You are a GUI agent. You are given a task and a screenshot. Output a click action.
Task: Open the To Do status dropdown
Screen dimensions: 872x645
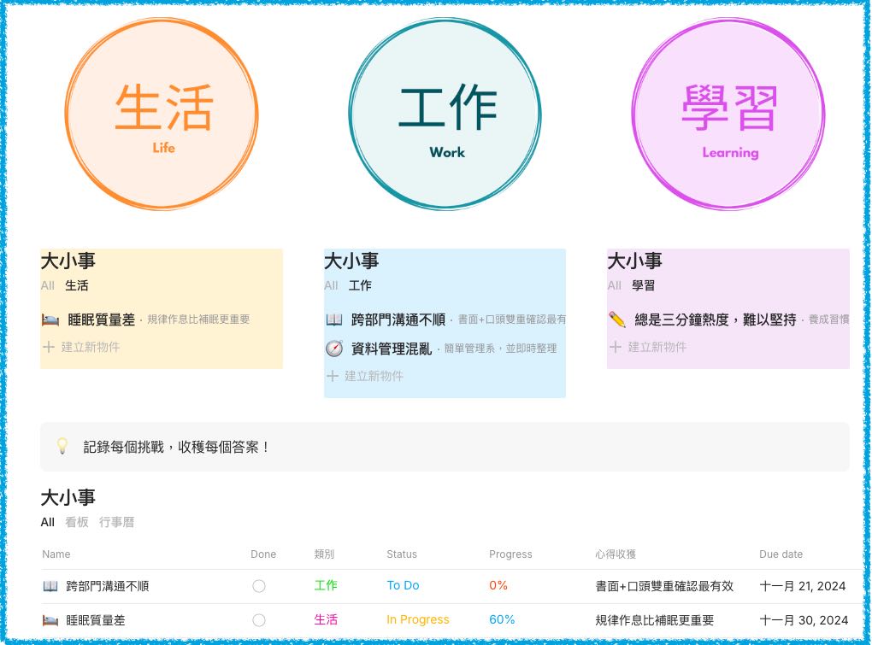(x=403, y=585)
